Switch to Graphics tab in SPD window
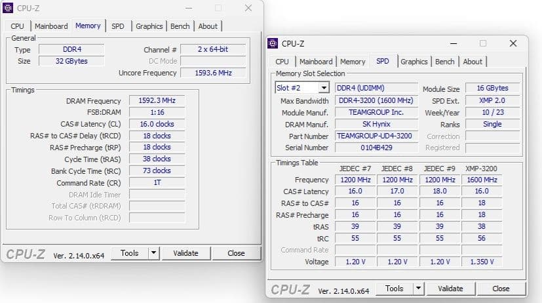 tap(414, 62)
